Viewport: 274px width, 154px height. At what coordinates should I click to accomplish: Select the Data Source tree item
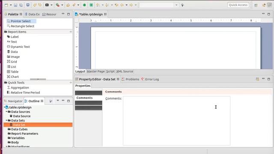[x=20, y=116]
